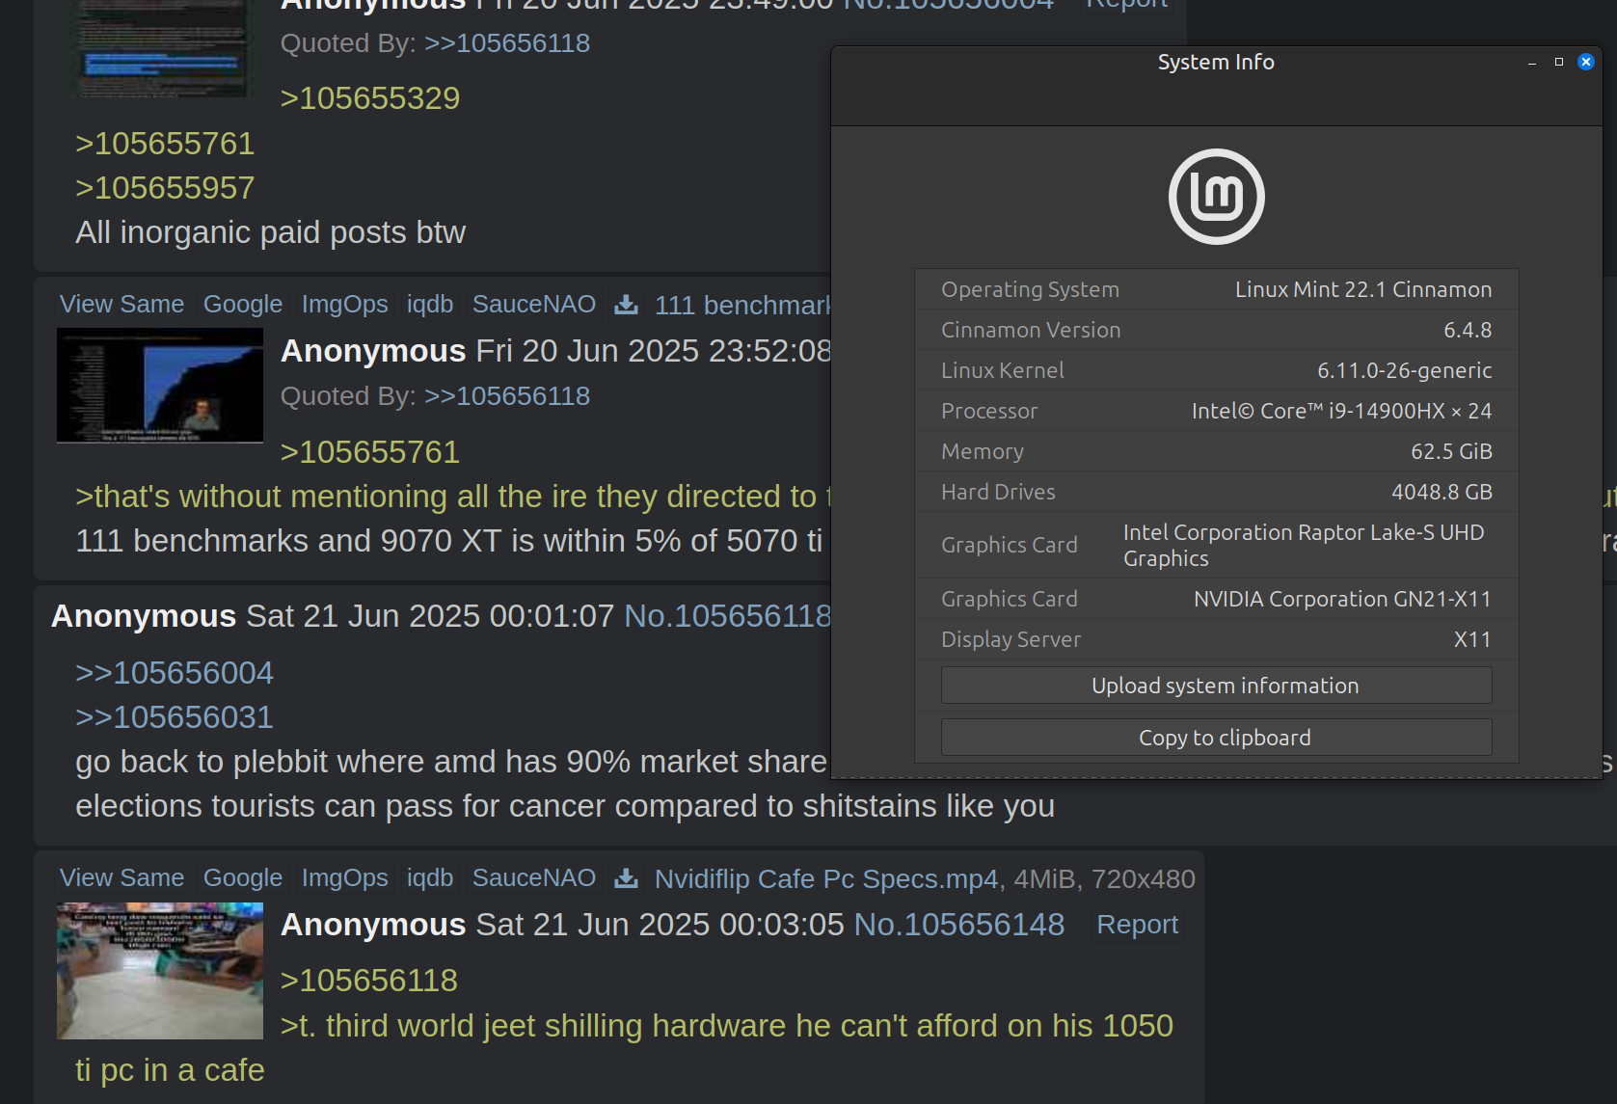This screenshot has width=1617, height=1104.
Task: Minimize the System Info window
Action: [x=1532, y=63]
